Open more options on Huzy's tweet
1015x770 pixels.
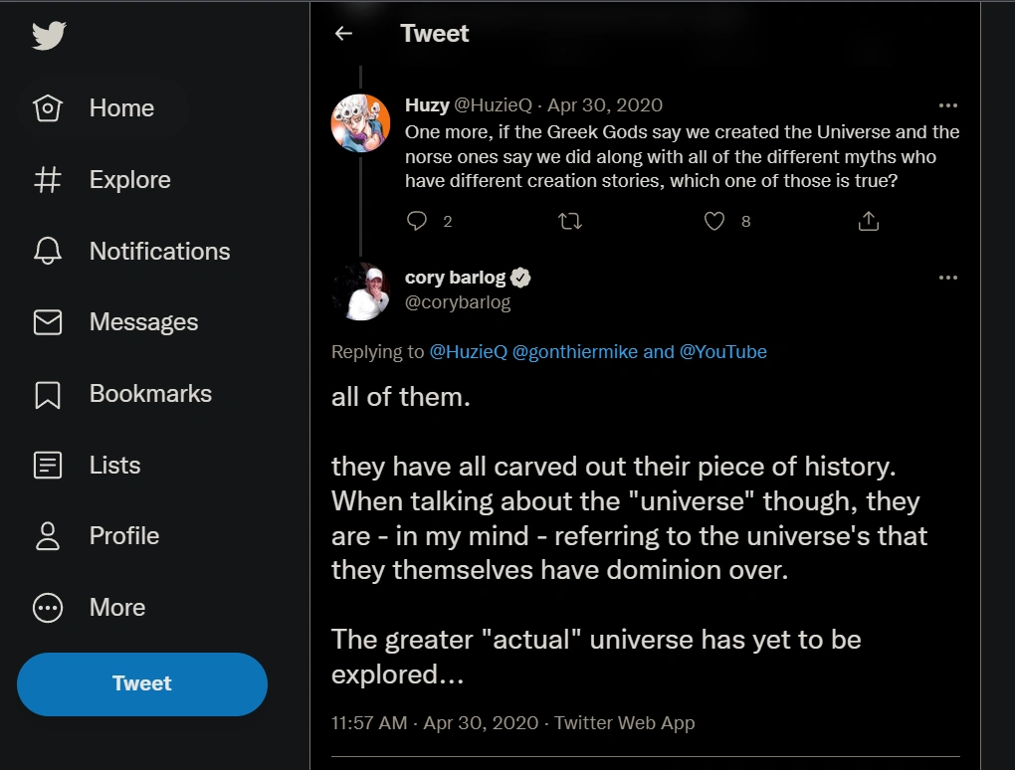[x=947, y=105]
